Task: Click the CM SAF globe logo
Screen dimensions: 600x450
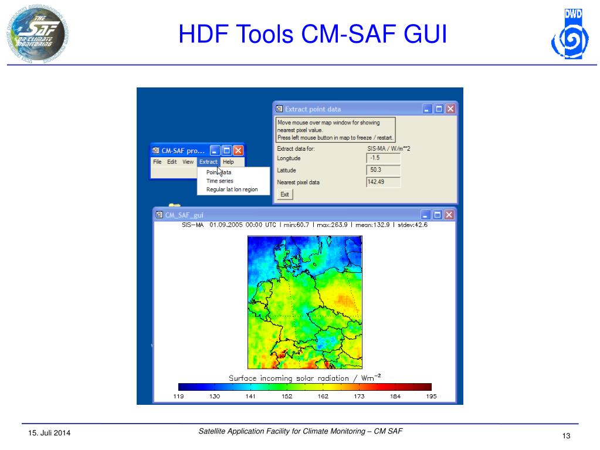Action: [x=37, y=33]
